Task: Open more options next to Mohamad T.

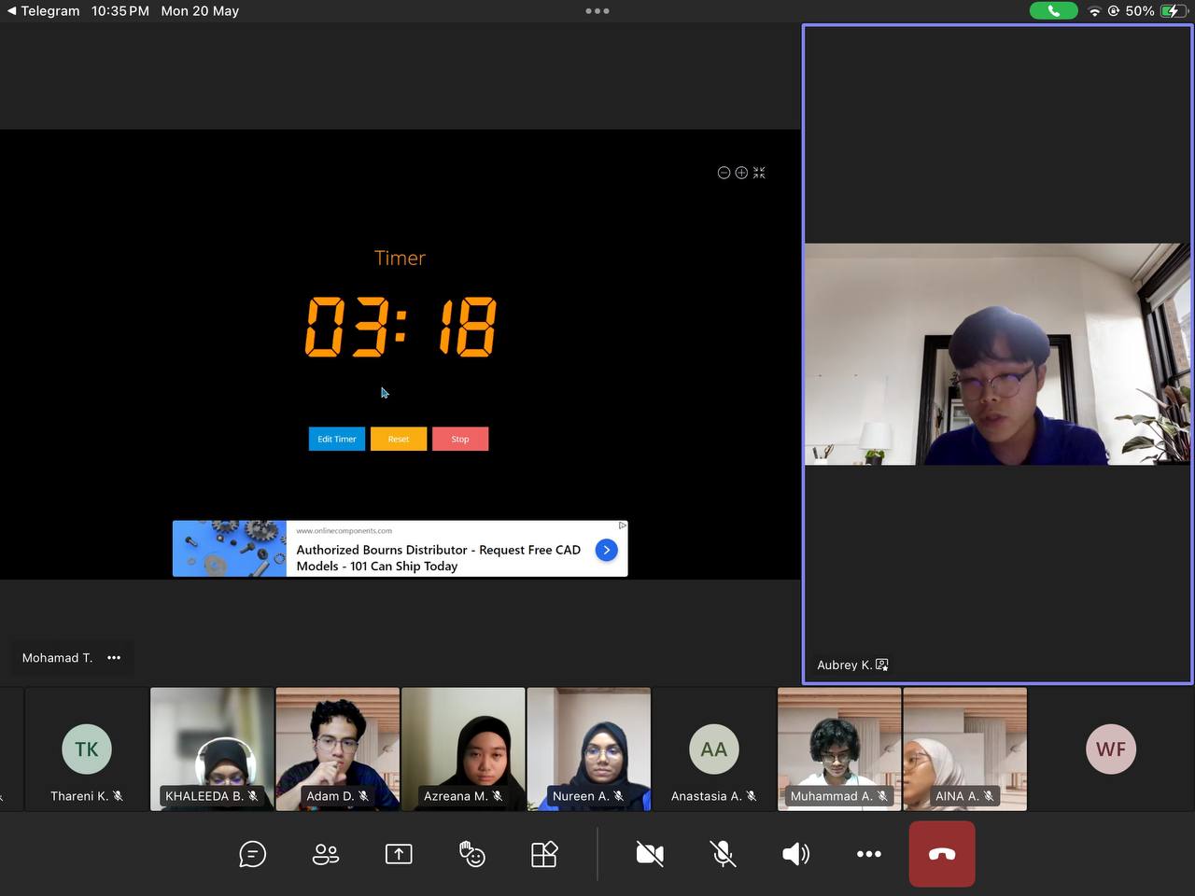Action: pyautogui.click(x=114, y=658)
